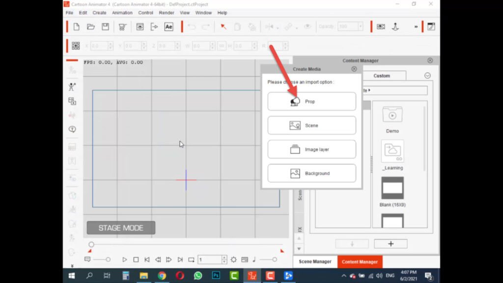Open the Demo folder
503x283 pixels.
click(x=392, y=120)
